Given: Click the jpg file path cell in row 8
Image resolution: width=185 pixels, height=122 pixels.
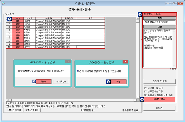Looking at the screenshot, I should [x=48, y=41].
